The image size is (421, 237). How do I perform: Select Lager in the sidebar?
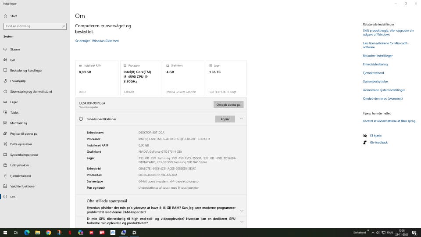click(35, 102)
